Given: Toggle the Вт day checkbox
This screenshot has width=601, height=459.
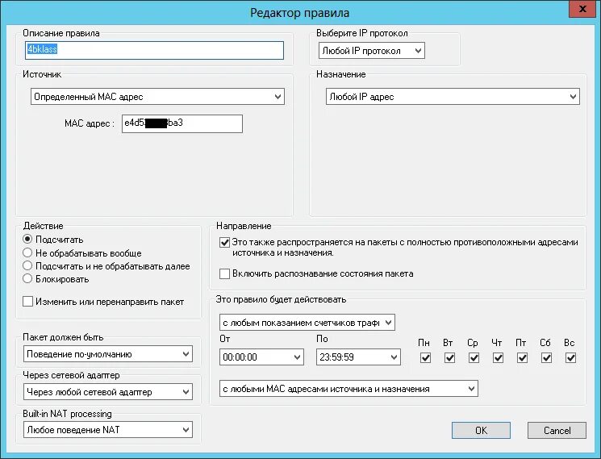Looking at the screenshot, I should point(449,358).
